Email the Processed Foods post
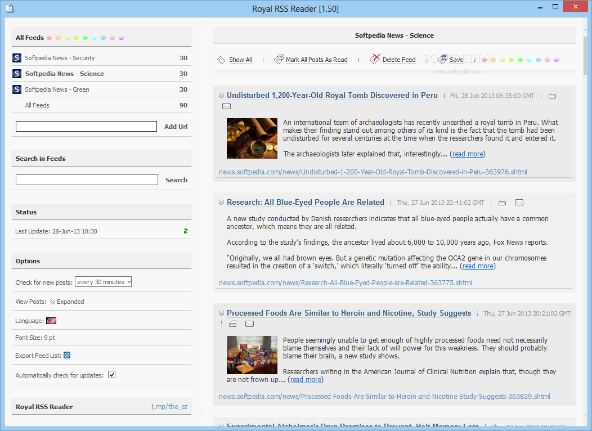Viewport: 592px width, 431px height. (x=249, y=324)
